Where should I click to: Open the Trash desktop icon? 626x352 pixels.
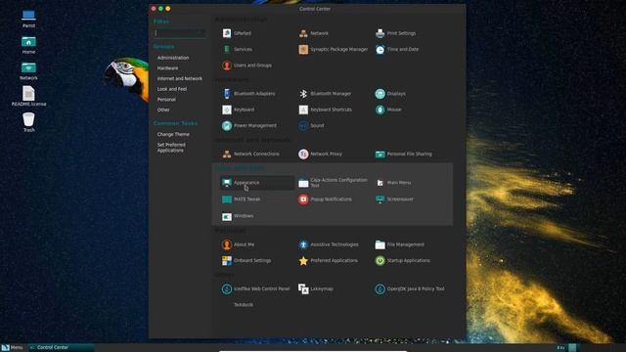[x=28, y=122]
